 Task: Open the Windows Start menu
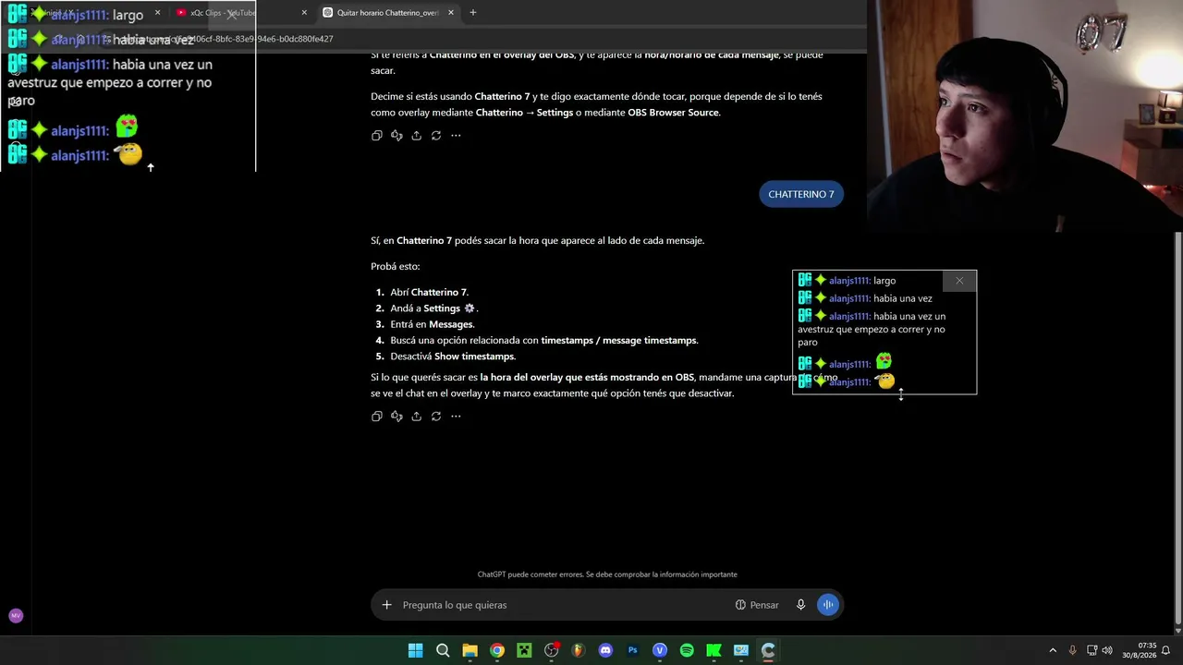pyautogui.click(x=416, y=650)
